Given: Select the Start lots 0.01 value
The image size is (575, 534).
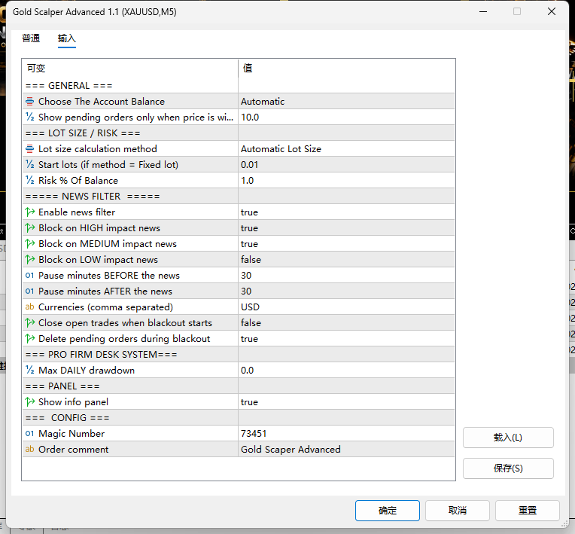Looking at the screenshot, I should [x=346, y=164].
